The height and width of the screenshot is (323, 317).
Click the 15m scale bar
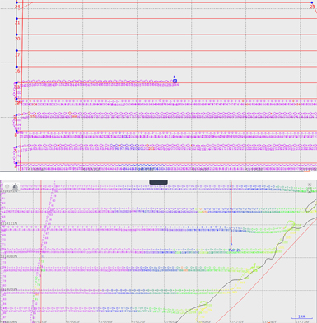[x=301, y=317]
